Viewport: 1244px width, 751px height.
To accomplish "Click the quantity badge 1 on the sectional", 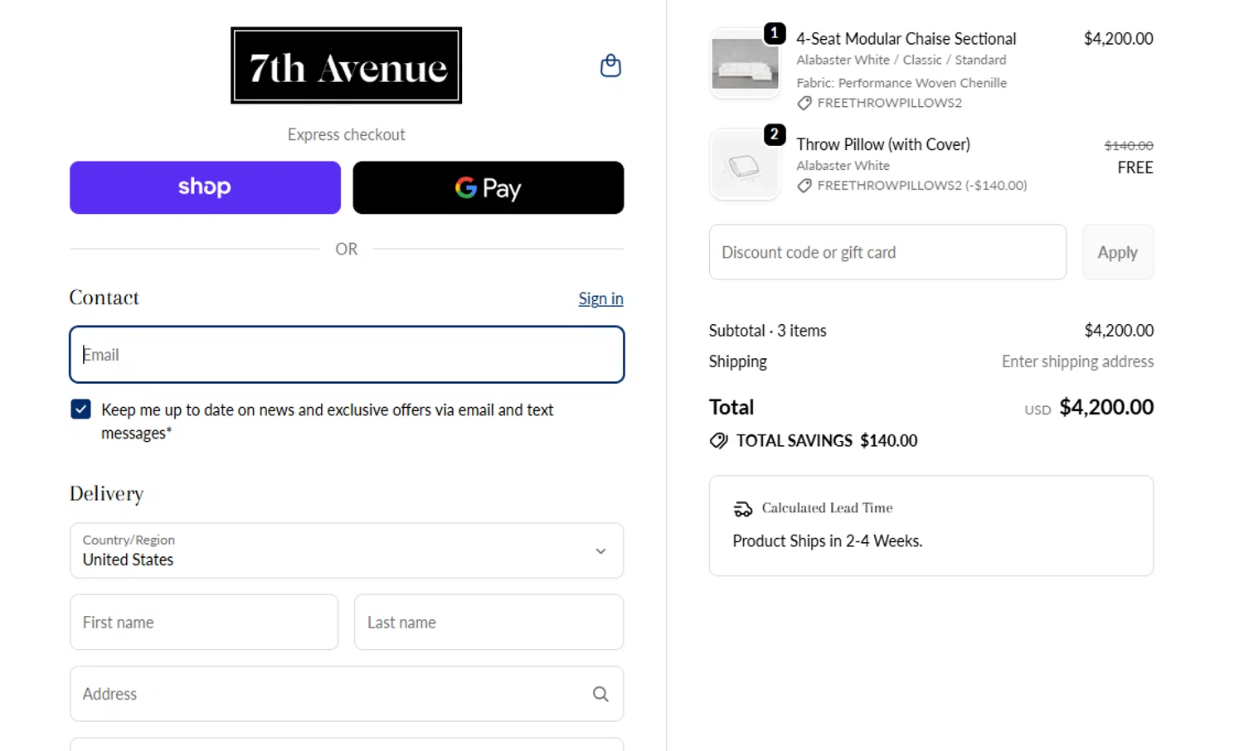I will (x=775, y=33).
